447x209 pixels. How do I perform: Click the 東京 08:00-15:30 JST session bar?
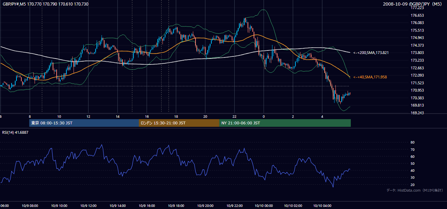(x=84, y=123)
